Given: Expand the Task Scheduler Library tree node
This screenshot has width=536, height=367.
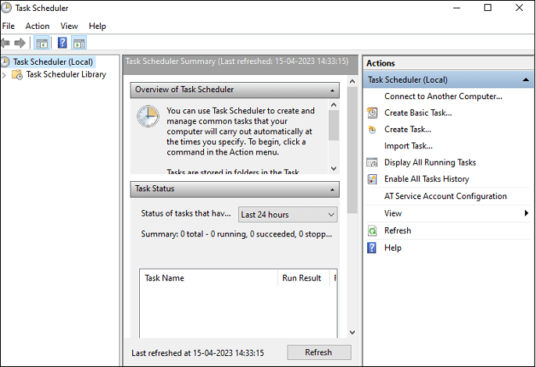Looking at the screenshot, I should coord(5,75).
